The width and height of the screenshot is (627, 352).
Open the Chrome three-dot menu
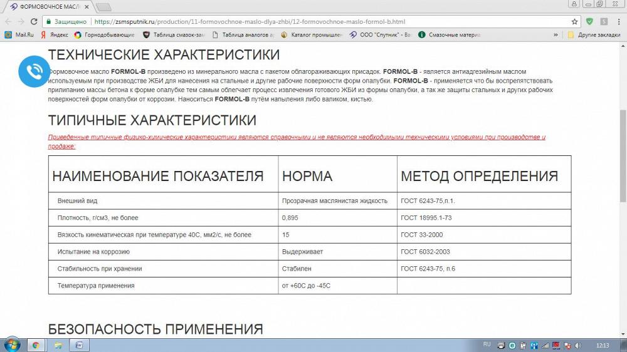618,21
